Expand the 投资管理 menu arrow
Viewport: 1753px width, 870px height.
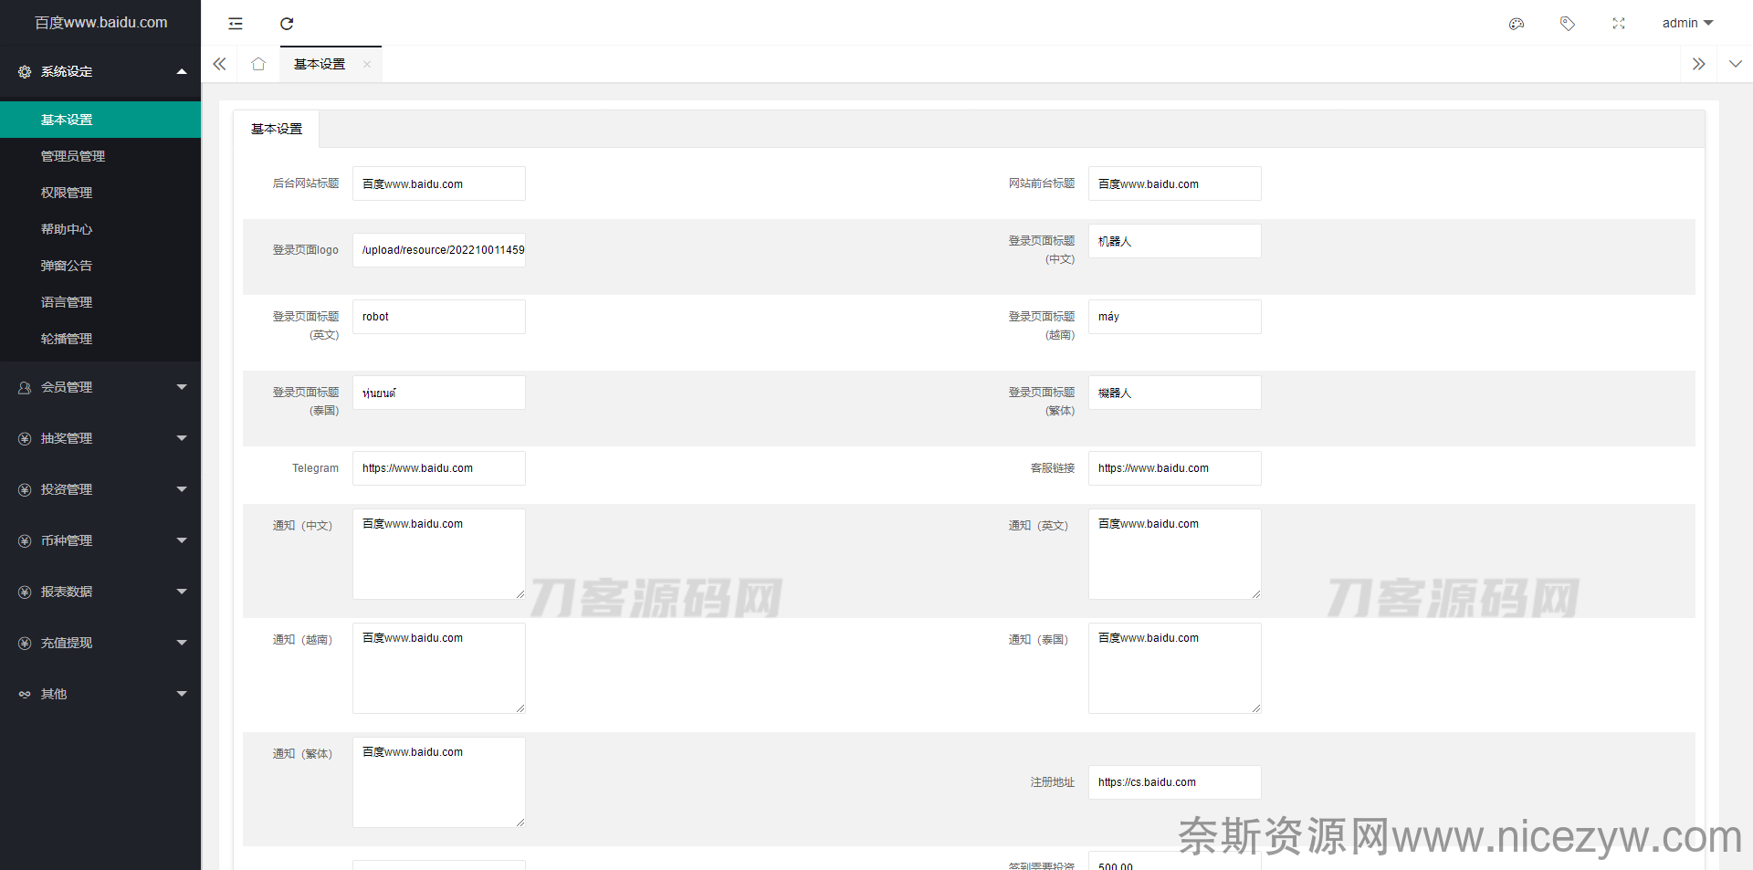click(x=182, y=489)
